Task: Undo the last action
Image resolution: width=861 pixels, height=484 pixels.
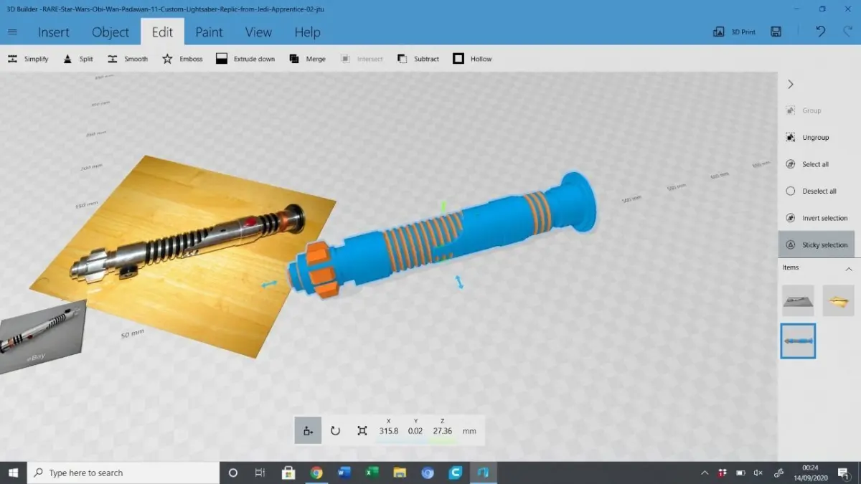Action: [x=821, y=32]
